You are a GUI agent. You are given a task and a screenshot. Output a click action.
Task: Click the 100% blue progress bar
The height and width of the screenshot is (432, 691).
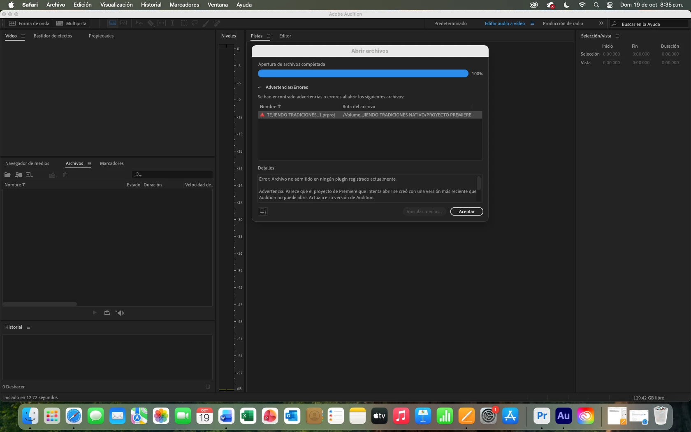(x=363, y=74)
